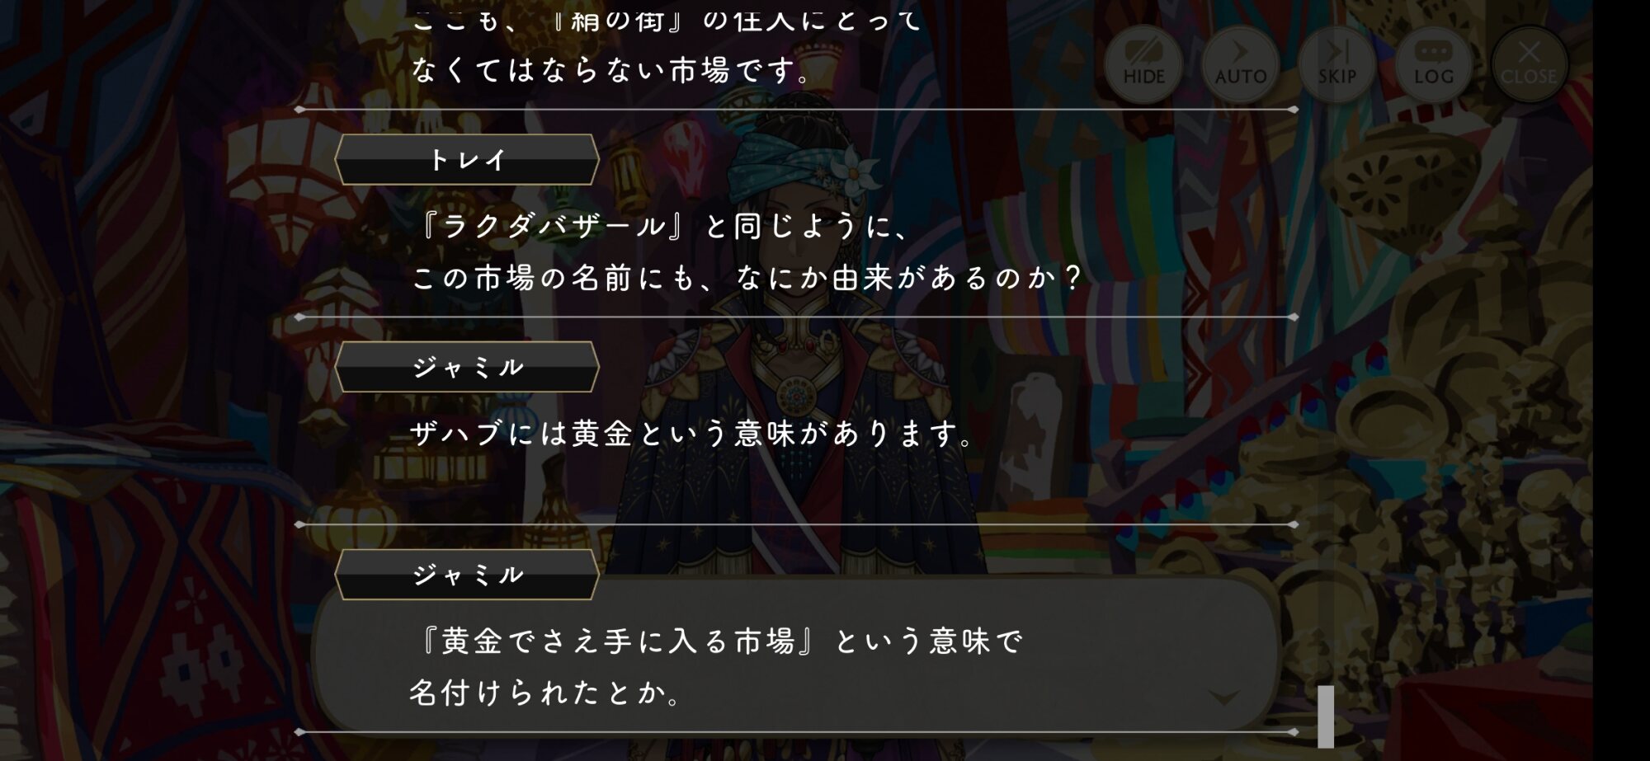1650x761 pixels.
Task: Skip the story with SKIP icon
Action: pos(1336,63)
